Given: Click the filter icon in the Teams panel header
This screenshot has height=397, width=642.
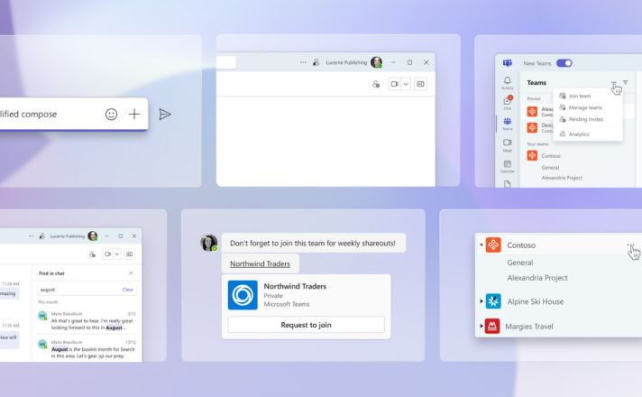Looking at the screenshot, I should 625,82.
